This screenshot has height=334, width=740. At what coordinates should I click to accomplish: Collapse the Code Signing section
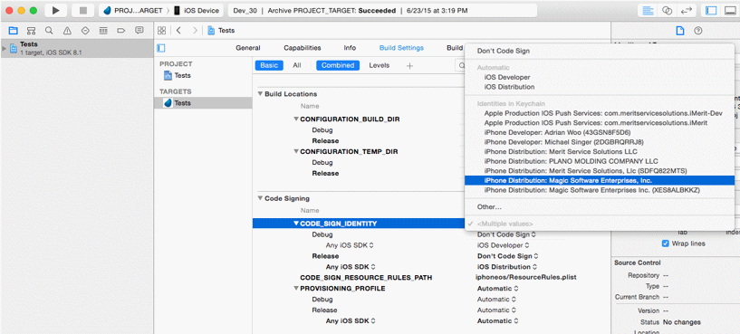click(x=260, y=198)
